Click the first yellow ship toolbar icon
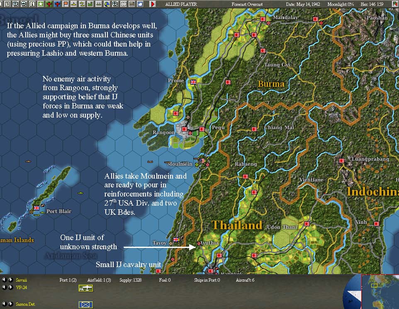 [74, 4]
